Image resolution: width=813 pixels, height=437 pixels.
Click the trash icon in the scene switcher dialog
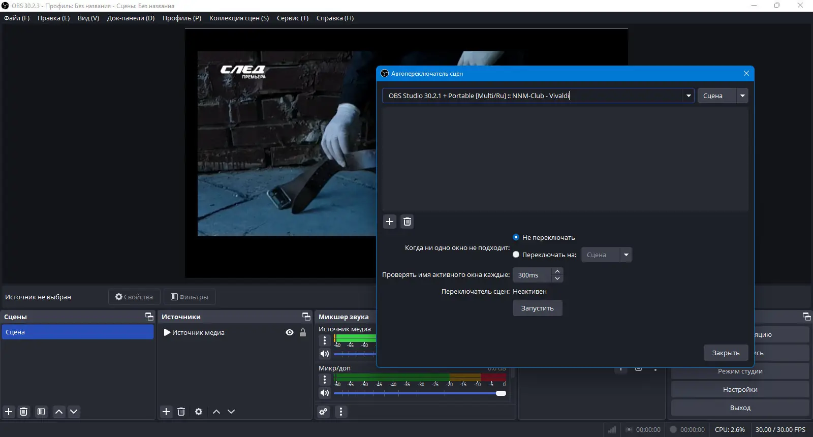pyautogui.click(x=407, y=222)
